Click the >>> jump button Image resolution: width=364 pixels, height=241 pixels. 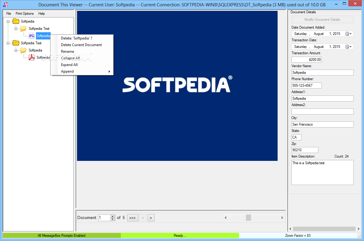click(x=133, y=218)
